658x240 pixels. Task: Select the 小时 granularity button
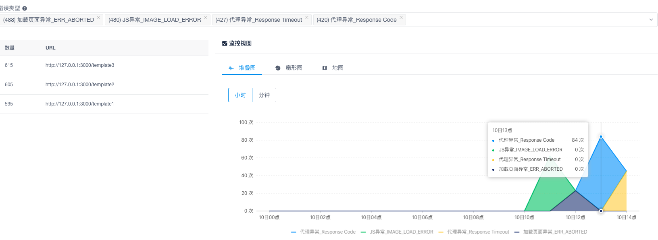point(240,95)
